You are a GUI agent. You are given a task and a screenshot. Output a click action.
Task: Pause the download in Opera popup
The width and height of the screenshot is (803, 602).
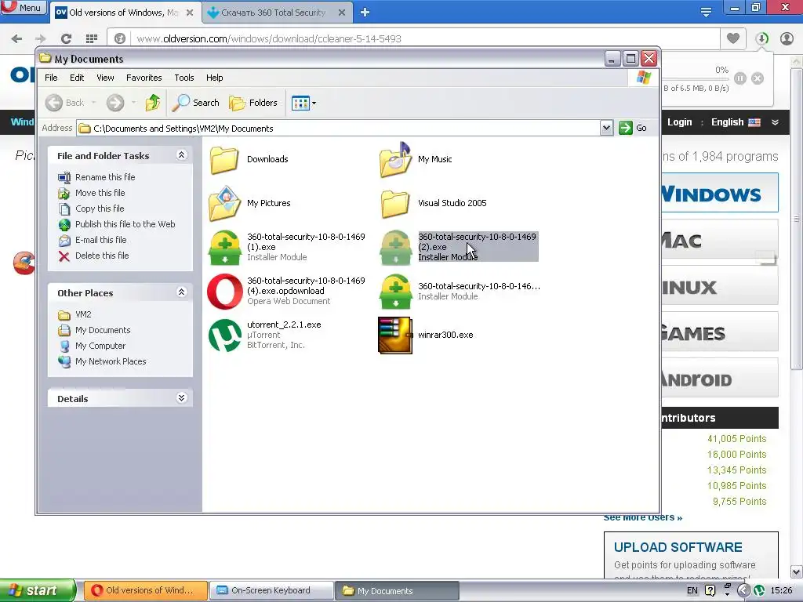[740, 78]
